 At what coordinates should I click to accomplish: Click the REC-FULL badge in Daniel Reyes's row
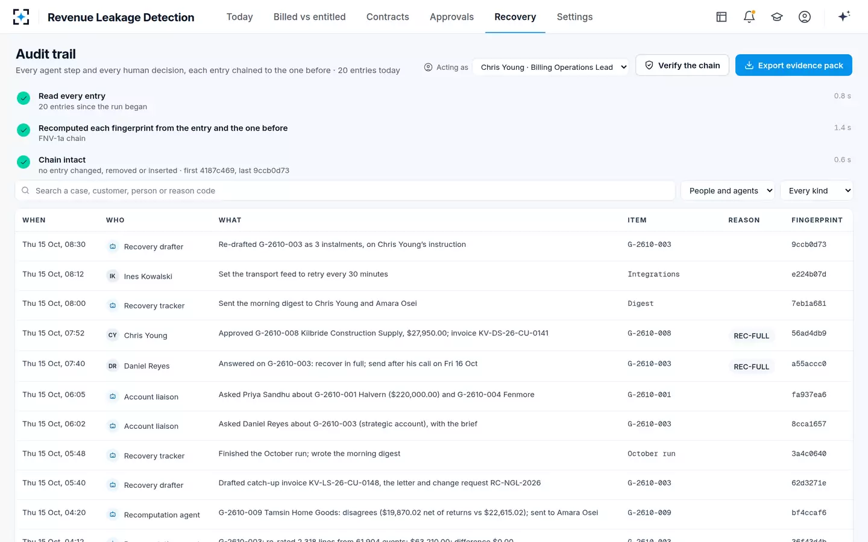point(752,367)
